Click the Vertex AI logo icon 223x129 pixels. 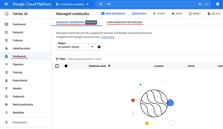[7, 14]
